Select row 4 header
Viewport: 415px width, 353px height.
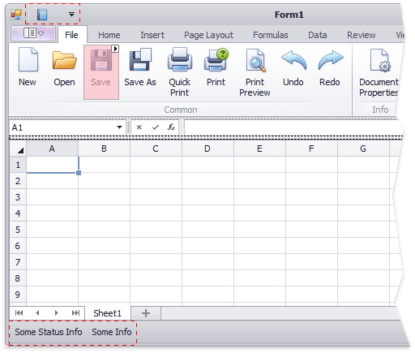[18, 213]
